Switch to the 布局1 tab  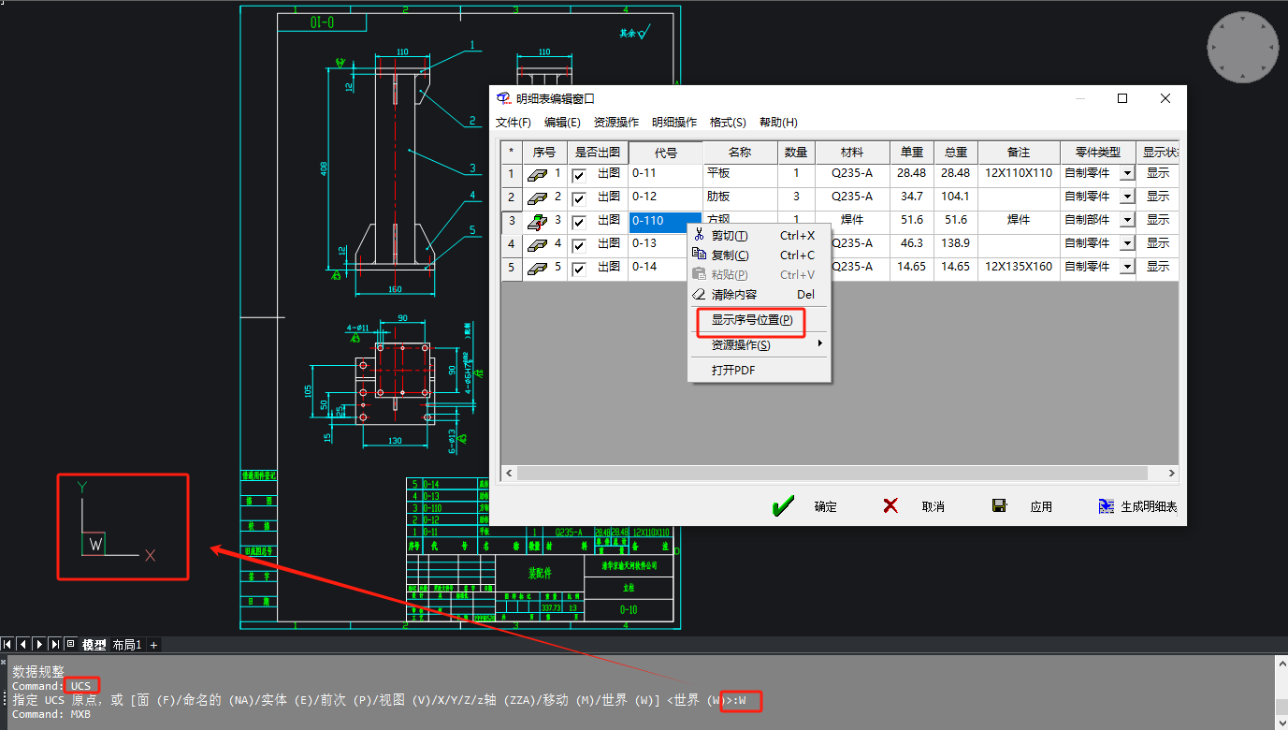pyautogui.click(x=127, y=645)
